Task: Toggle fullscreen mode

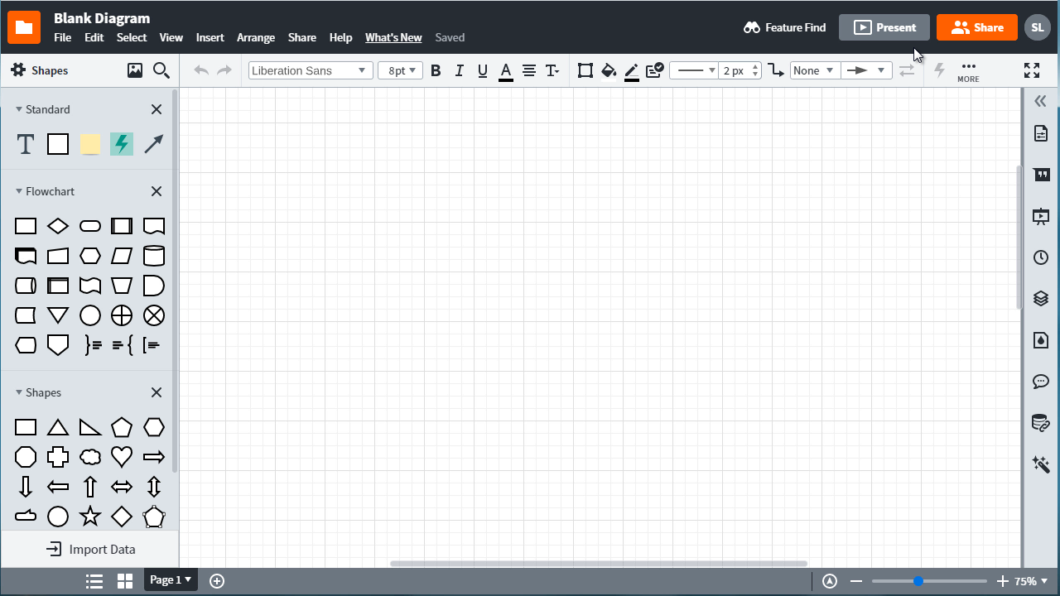Action: click(1032, 70)
